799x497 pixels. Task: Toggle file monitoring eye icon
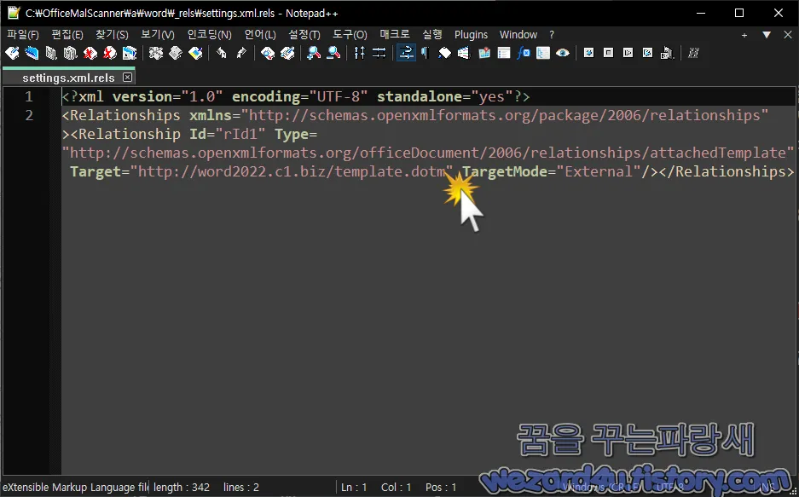point(563,53)
